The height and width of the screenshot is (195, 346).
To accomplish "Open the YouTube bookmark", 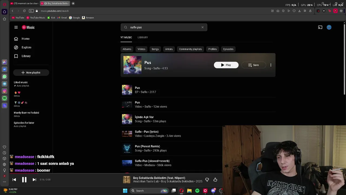I will coord(18,18).
